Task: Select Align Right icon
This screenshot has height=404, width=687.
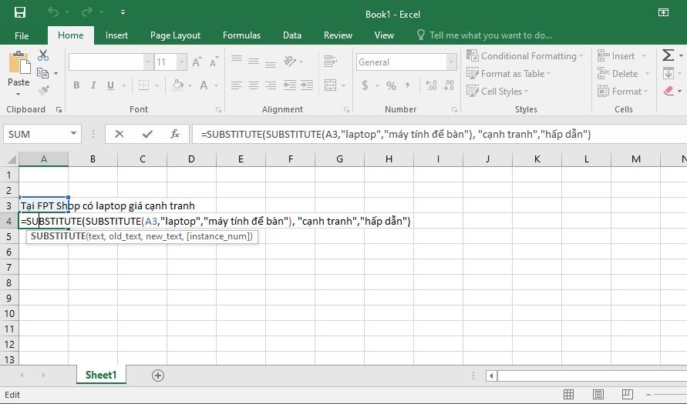Action: tap(271, 85)
